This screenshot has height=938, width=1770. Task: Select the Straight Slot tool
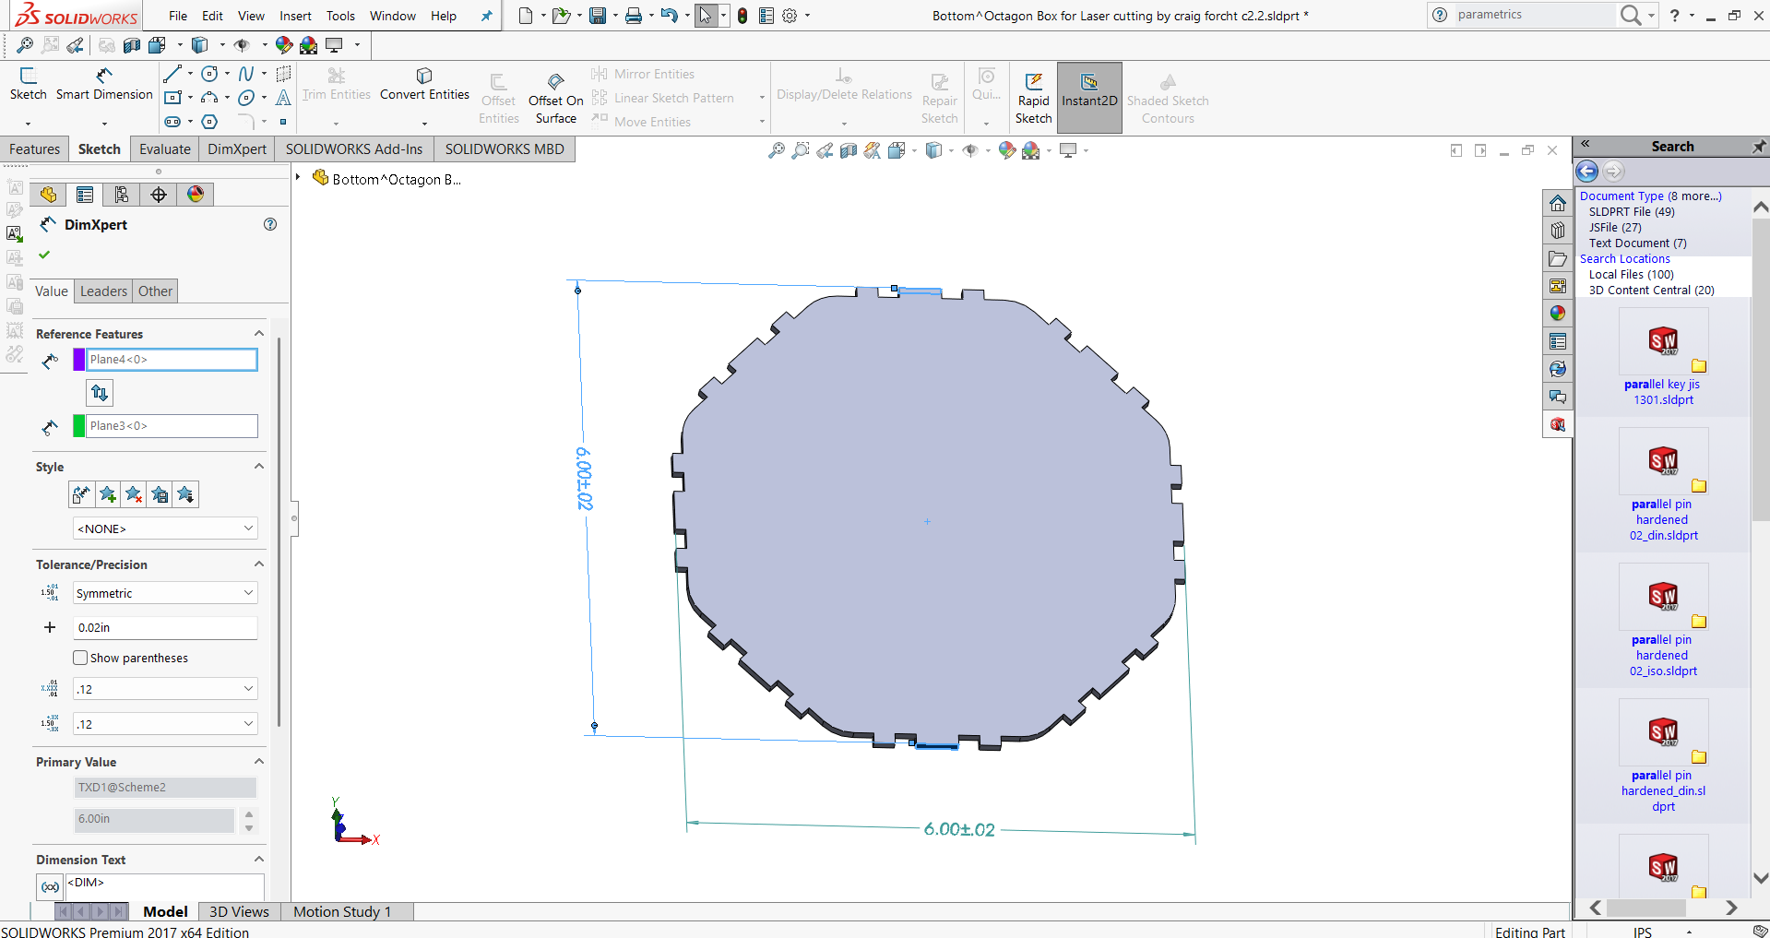(172, 122)
